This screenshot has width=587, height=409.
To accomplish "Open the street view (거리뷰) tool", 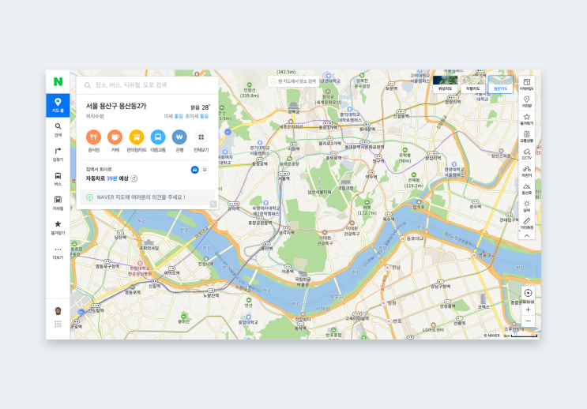I will coord(526,101).
